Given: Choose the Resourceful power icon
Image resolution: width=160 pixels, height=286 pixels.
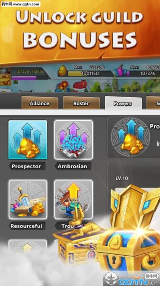Looking at the screenshot, I should tap(28, 199).
